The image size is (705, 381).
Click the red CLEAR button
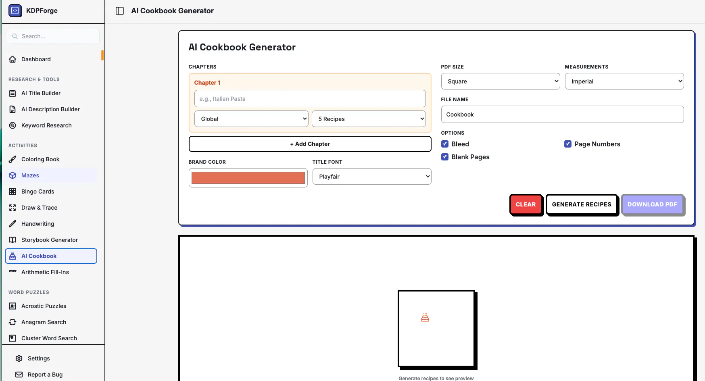tap(526, 204)
